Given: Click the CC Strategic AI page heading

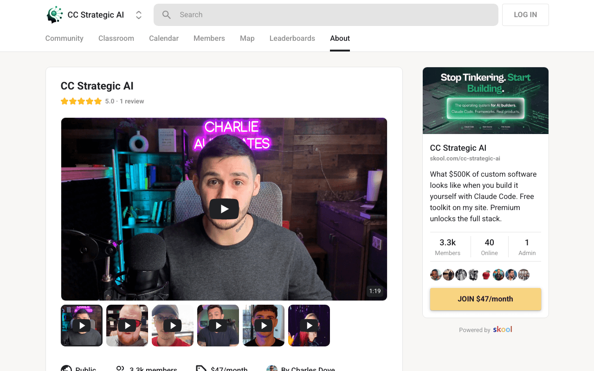Looking at the screenshot, I should click(x=97, y=86).
